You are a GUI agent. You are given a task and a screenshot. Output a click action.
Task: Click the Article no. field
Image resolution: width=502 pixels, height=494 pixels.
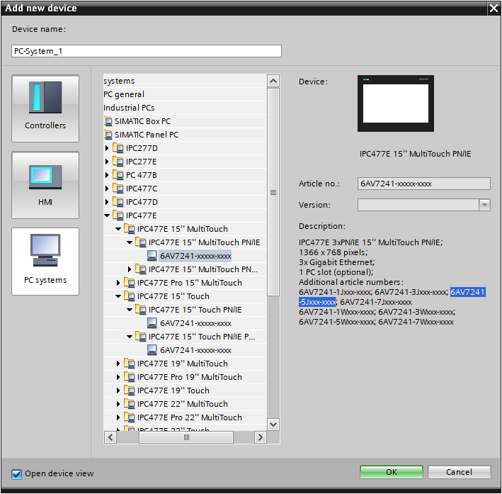click(423, 184)
